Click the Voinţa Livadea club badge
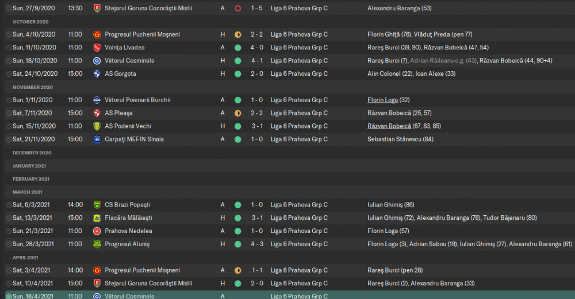Viewport: 575px width, 299px height. [x=97, y=48]
